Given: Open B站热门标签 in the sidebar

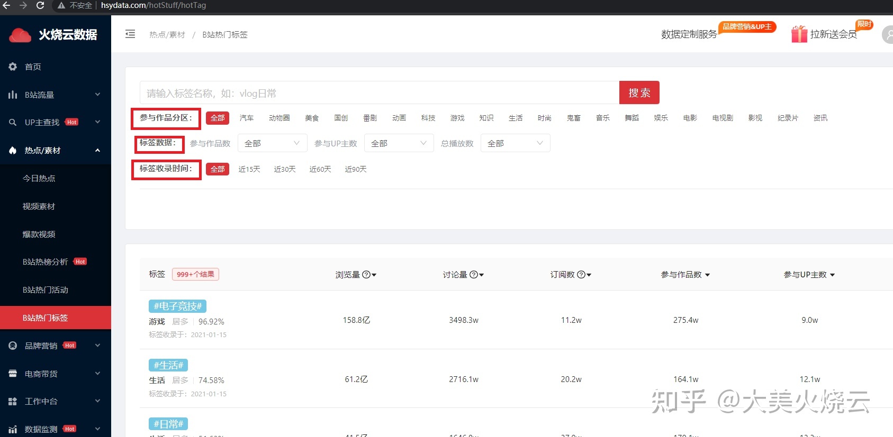Looking at the screenshot, I should [x=56, y=318].
